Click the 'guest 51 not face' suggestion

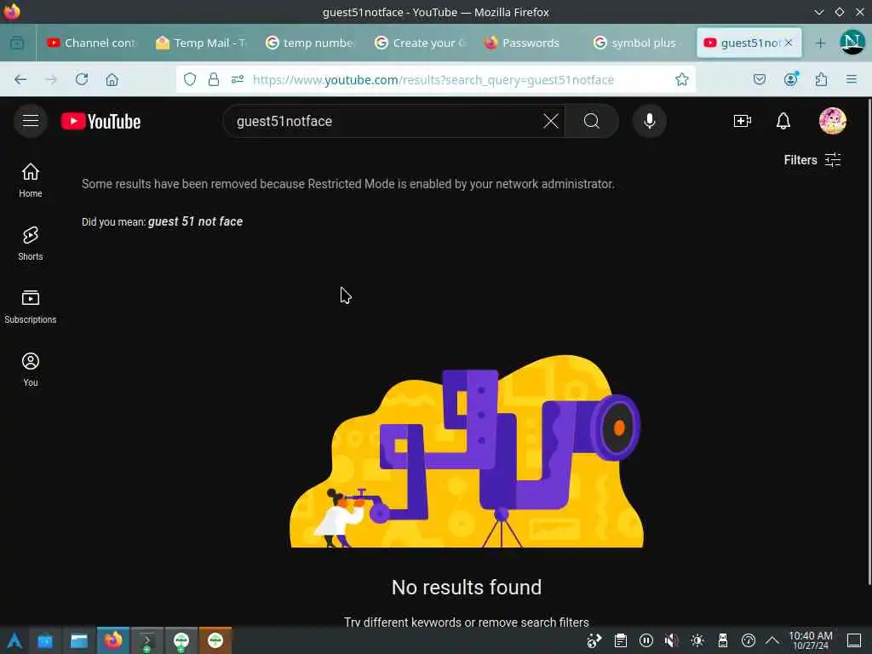(x=195, y=221)
